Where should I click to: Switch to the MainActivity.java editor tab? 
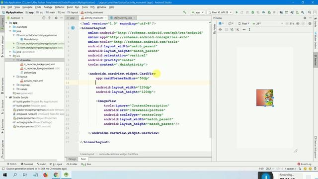click(123, 18)
